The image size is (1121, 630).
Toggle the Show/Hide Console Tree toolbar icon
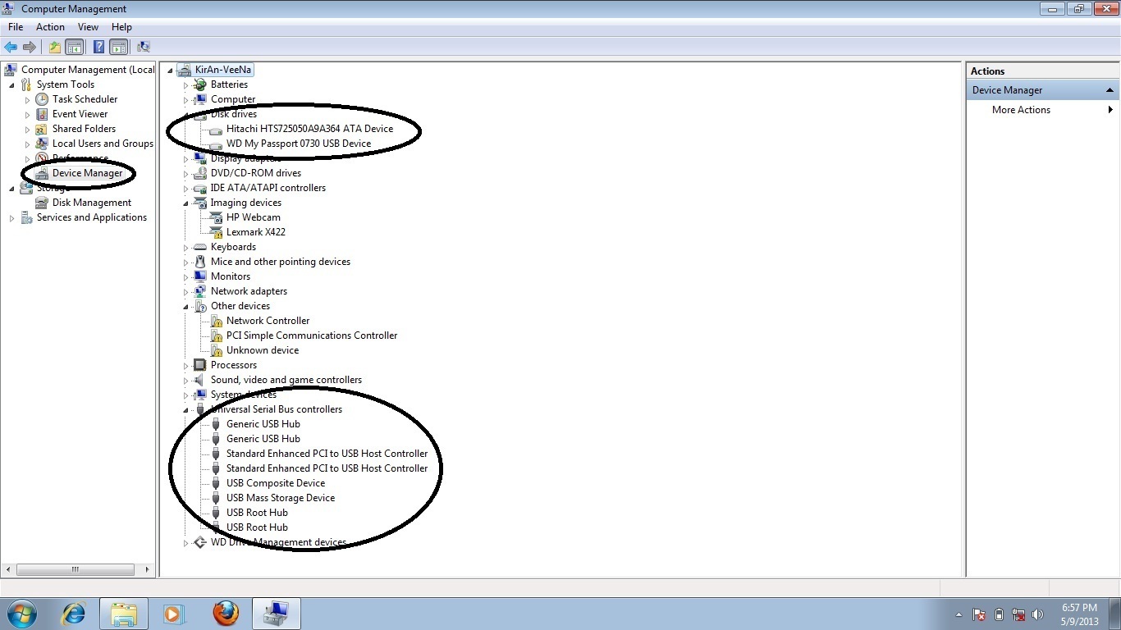[x=75, y=47]
